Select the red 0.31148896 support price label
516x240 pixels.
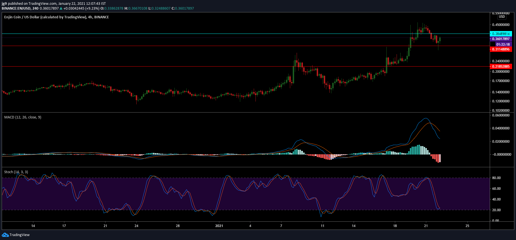pos(501,49)
